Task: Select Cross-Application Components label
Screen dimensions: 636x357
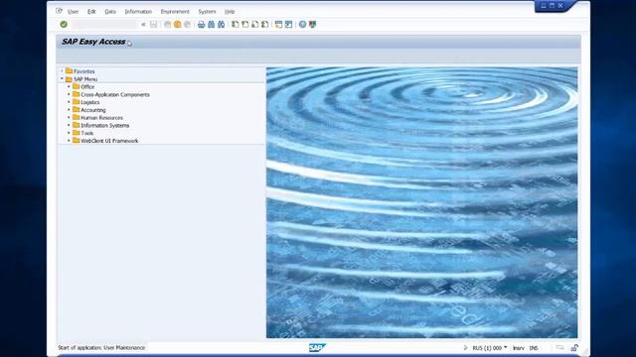Action: (115, 94)
